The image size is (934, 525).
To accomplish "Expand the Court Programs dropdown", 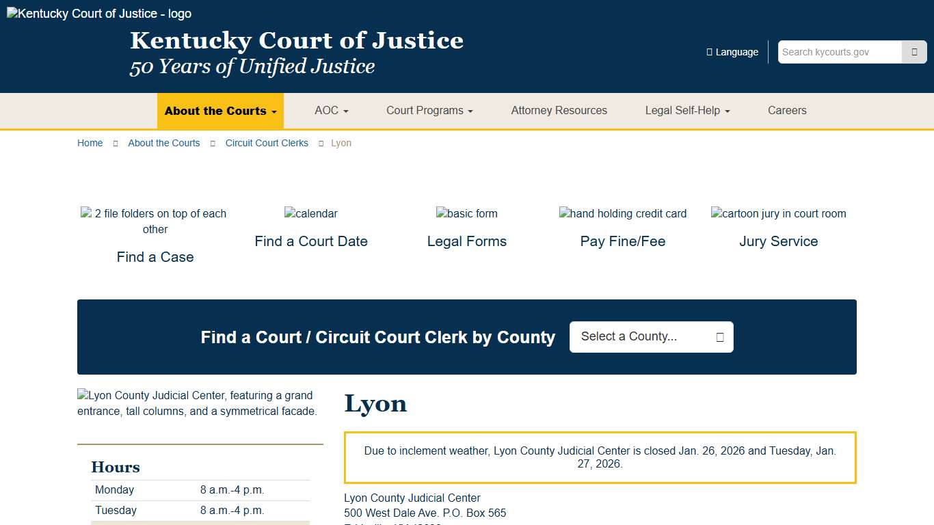I will [429, 110].
